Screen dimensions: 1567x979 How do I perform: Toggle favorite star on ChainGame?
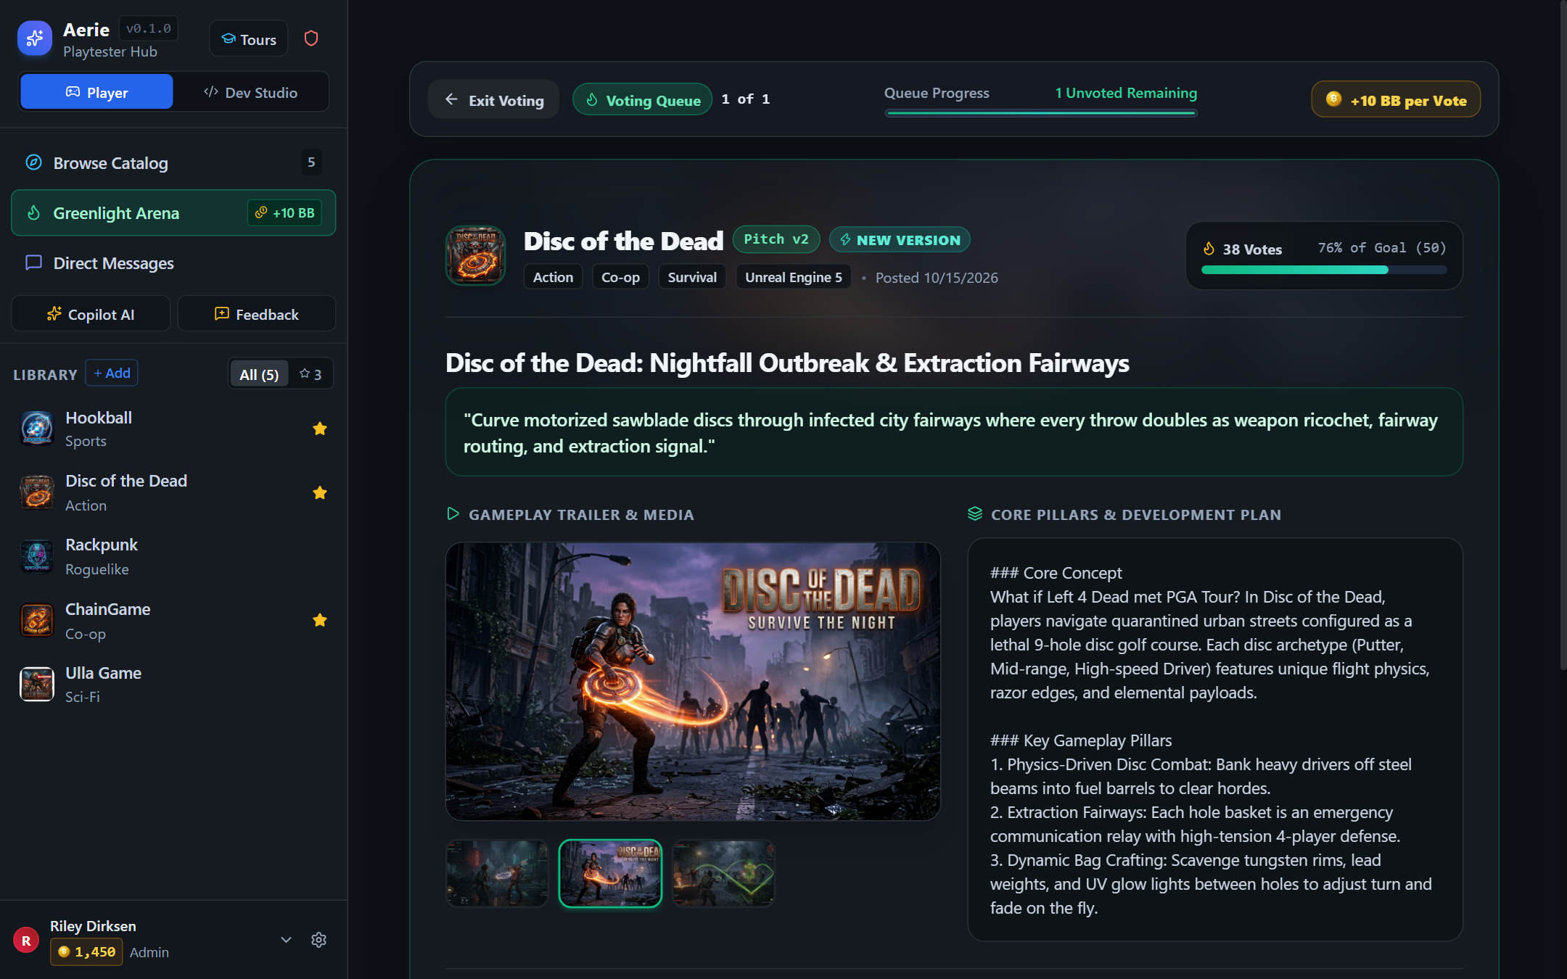click(x=319, y=620)
